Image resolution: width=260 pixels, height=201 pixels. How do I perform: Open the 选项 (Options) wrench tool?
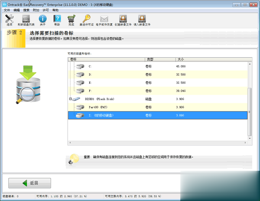point(9,20)
